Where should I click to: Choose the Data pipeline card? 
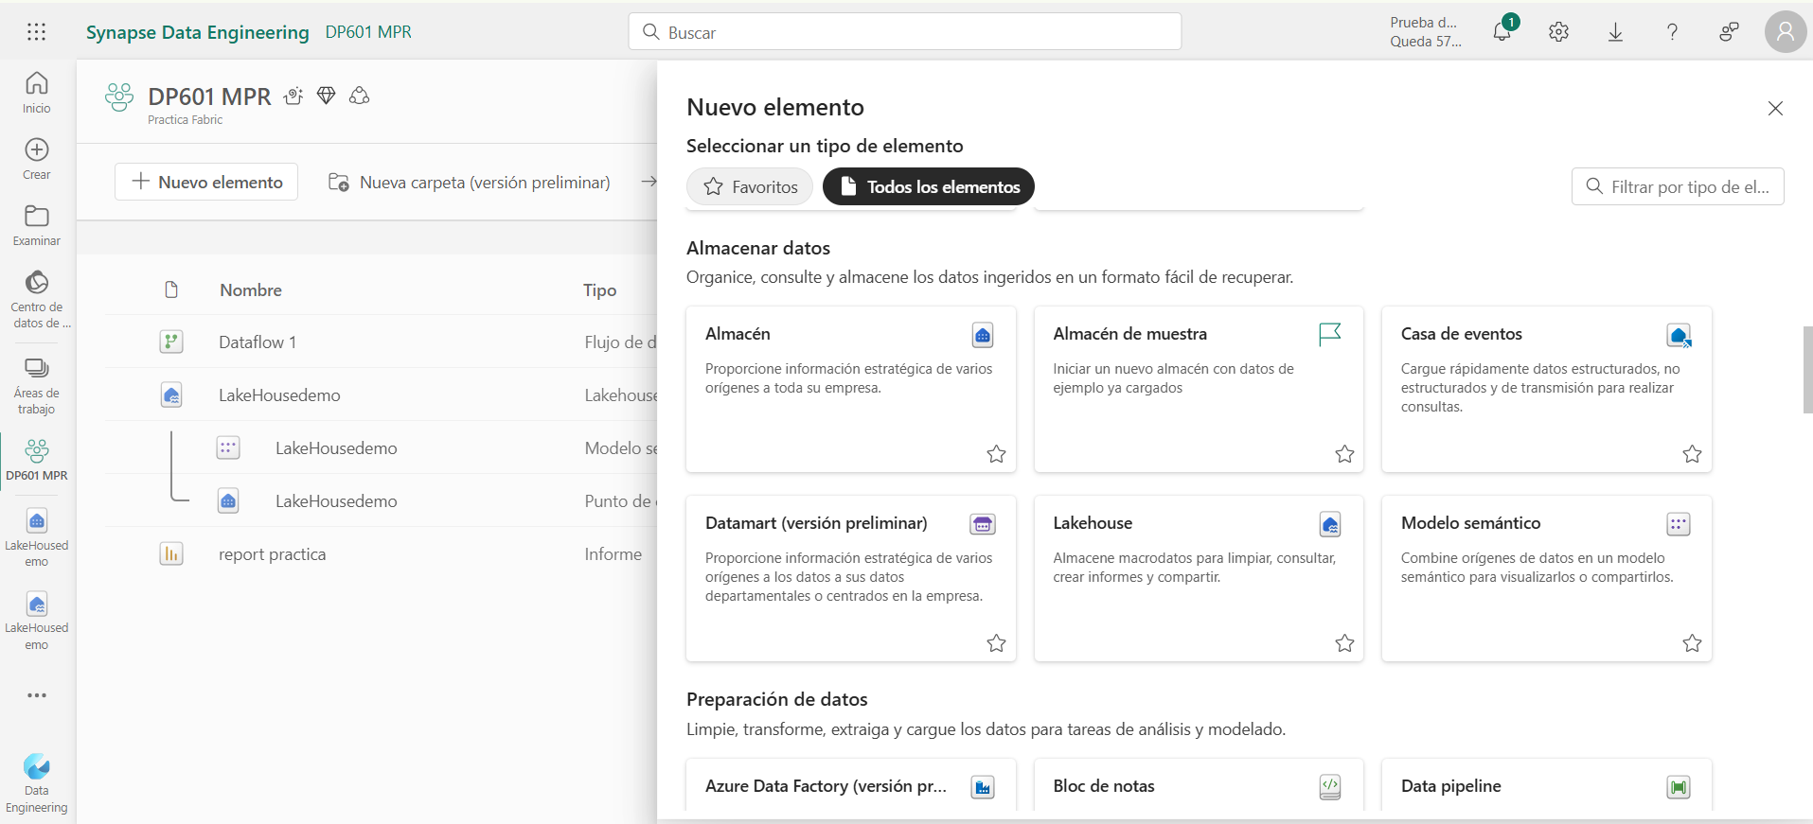click(1546, 785)
